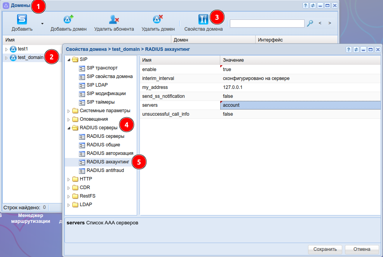Click the help icon in the Домены title bar
The width and height of the screenshot is (383, 257).
[x=305, y=6]
